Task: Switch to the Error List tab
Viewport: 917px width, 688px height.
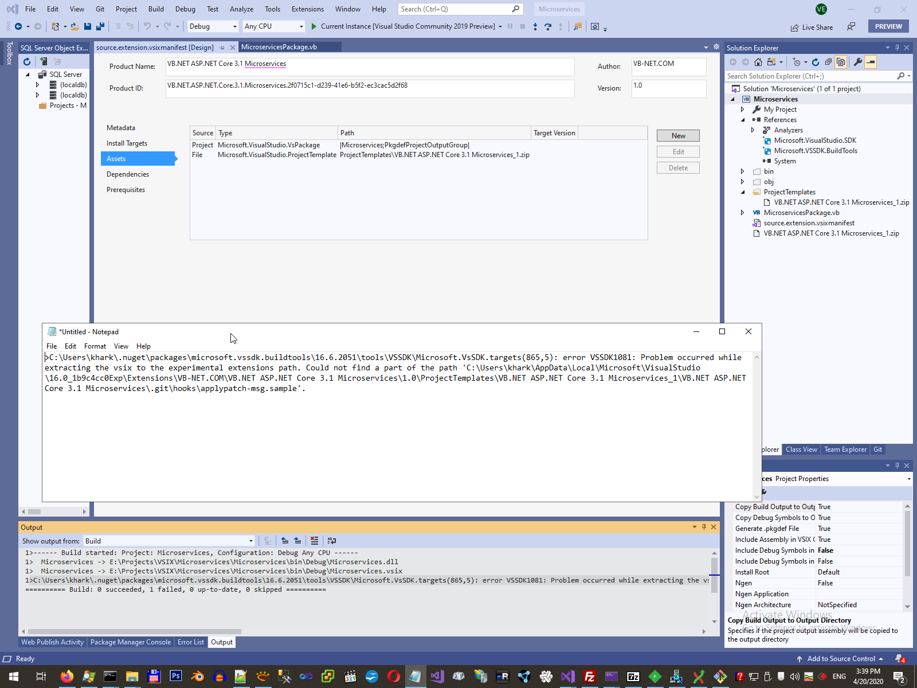Action: point(191,642)
